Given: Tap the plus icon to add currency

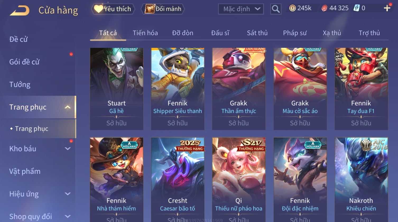Looking at the screenshot, I should 387,8.
